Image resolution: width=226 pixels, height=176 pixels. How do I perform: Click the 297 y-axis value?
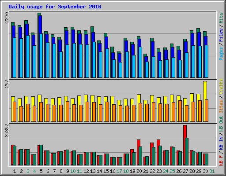(7, 84)
